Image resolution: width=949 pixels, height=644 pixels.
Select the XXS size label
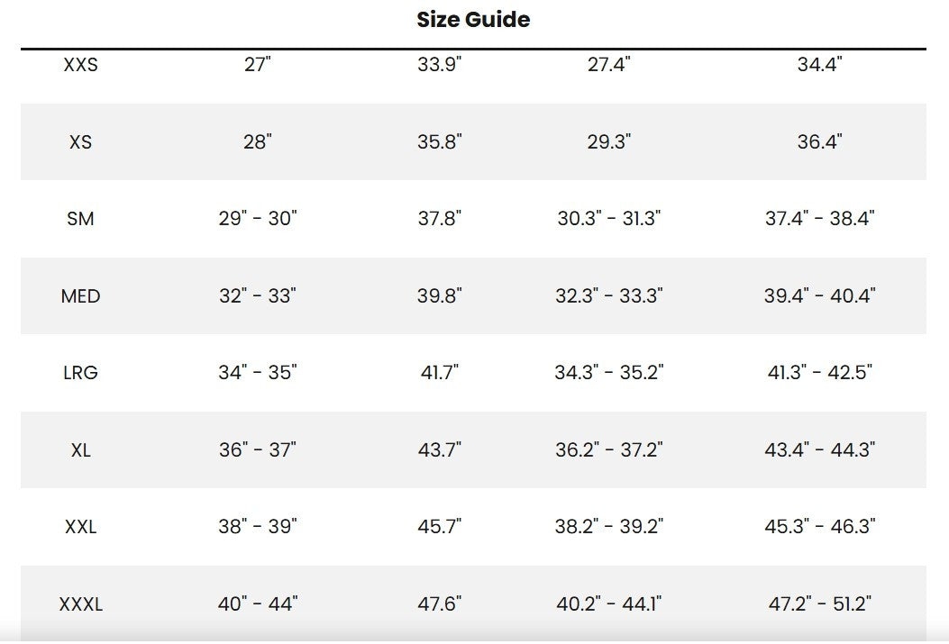pyautogui.click(x=80, y=65)
